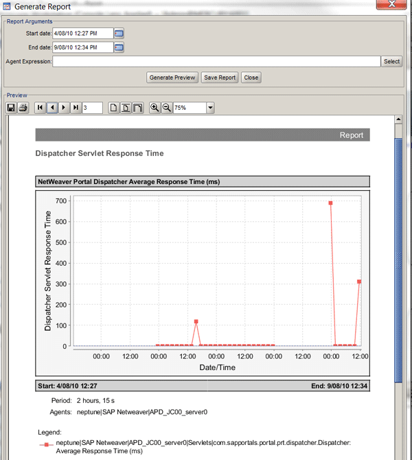Click the print report icon
The image size is (412, 460).
[x=23, y=108]
